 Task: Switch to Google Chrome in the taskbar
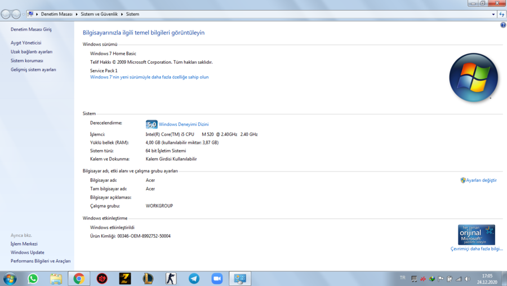coord(79,279)
